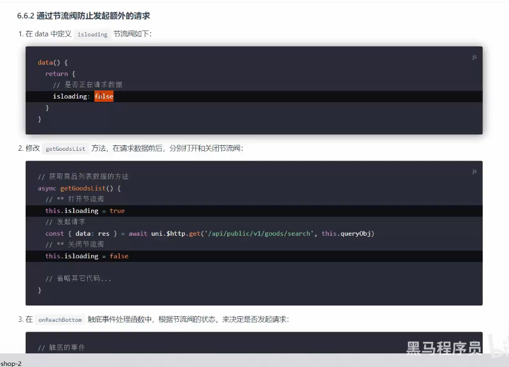The width and height of the screenshot is (509, 367).
Task: Click the URL string '/api/public/v1/goods/search'
Action: (259, 234)
